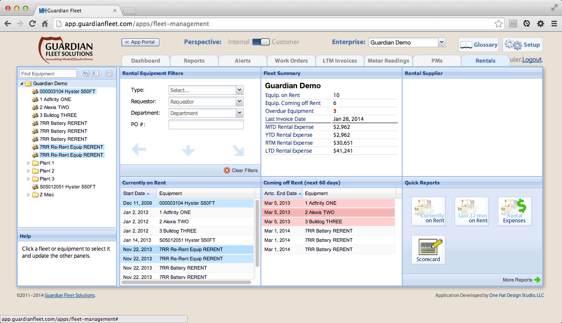562x323 pixels.
Task: Click the down arrow icon under rental filters
Action: 189,150
